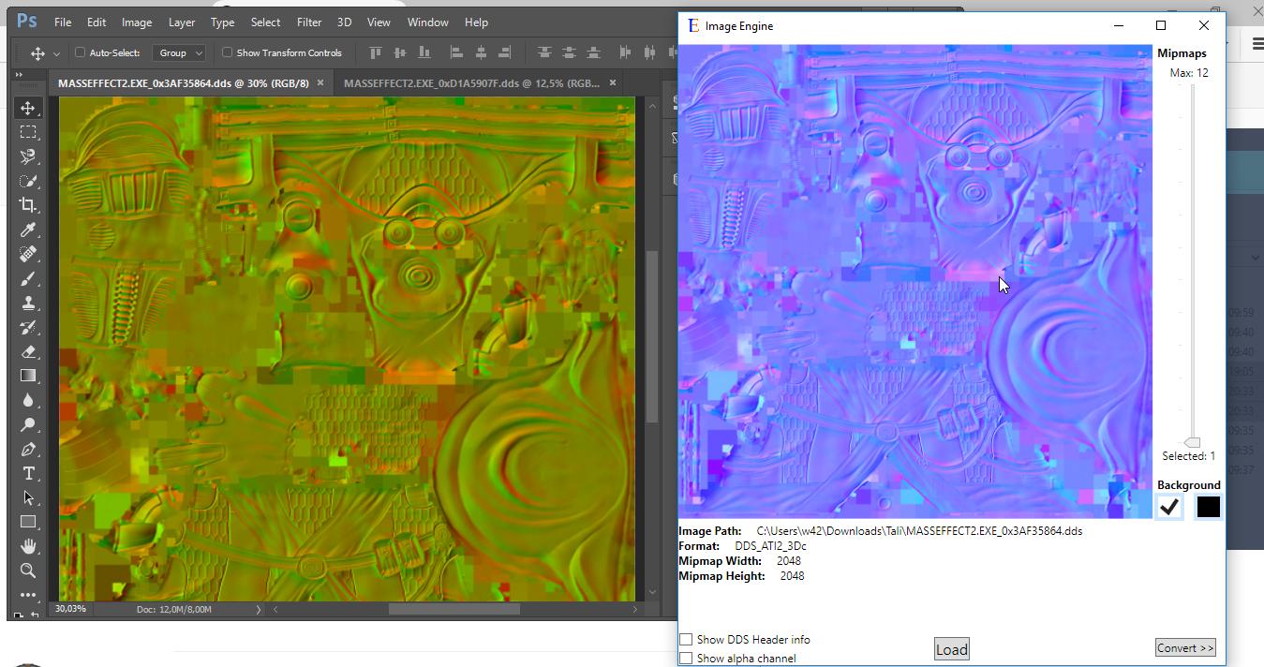
Task: Click the Convert >> button
Action: 1185,647
